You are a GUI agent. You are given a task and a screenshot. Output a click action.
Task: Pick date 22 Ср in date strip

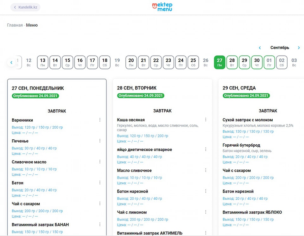tap(156, 62)
